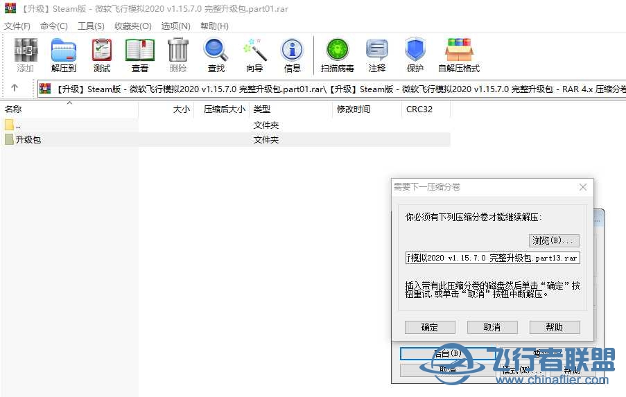Go up one level arrow icon

click(15, 88)
